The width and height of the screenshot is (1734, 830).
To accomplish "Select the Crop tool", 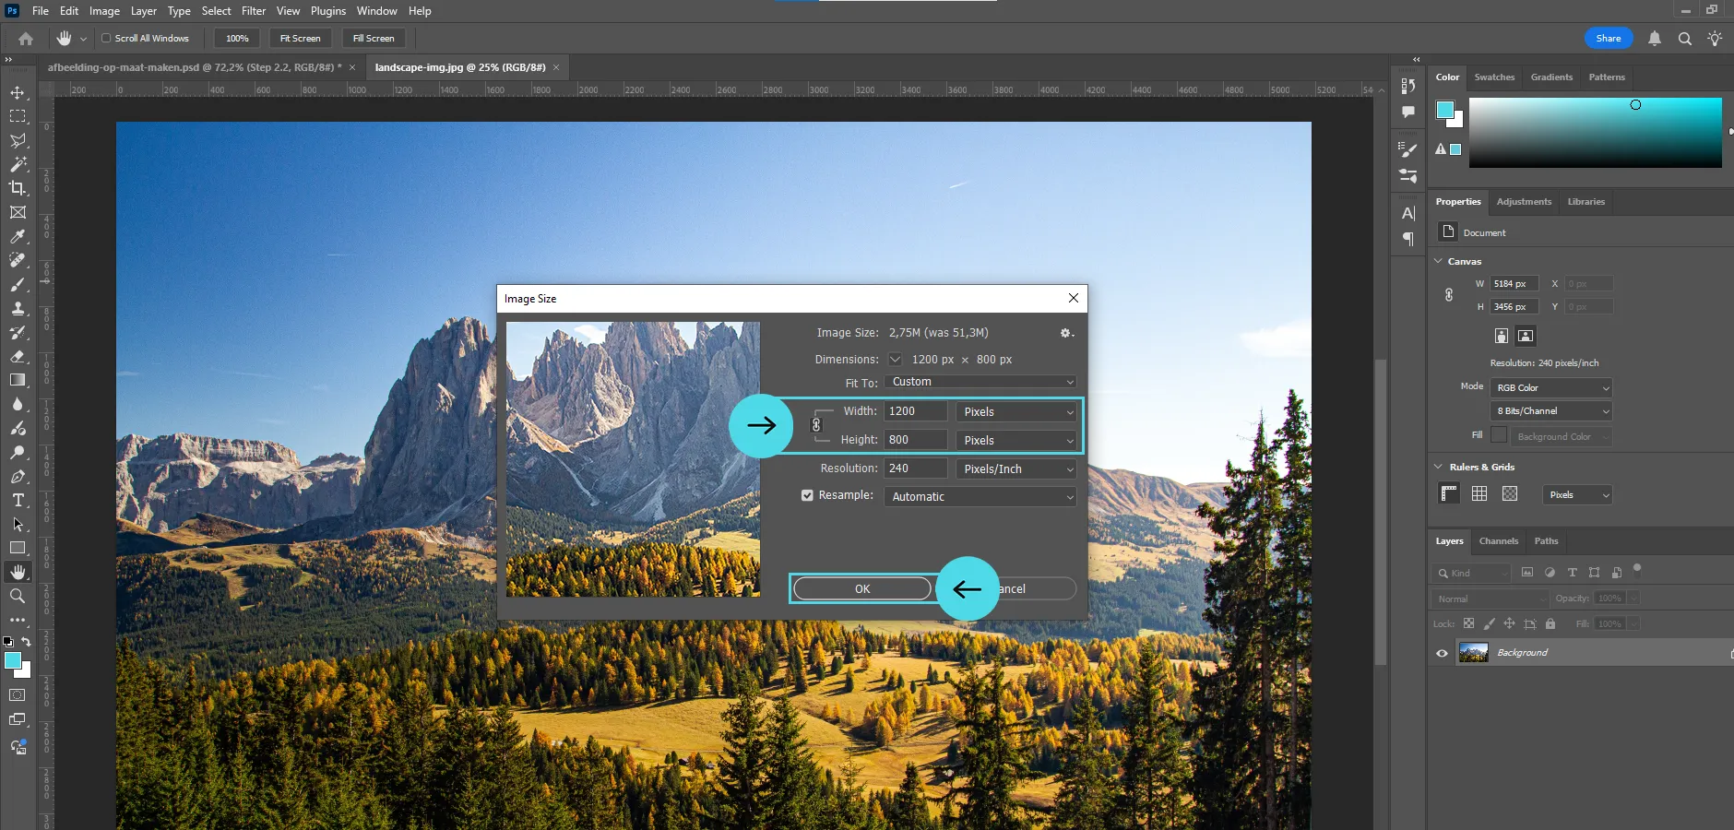I will (18, 188).
